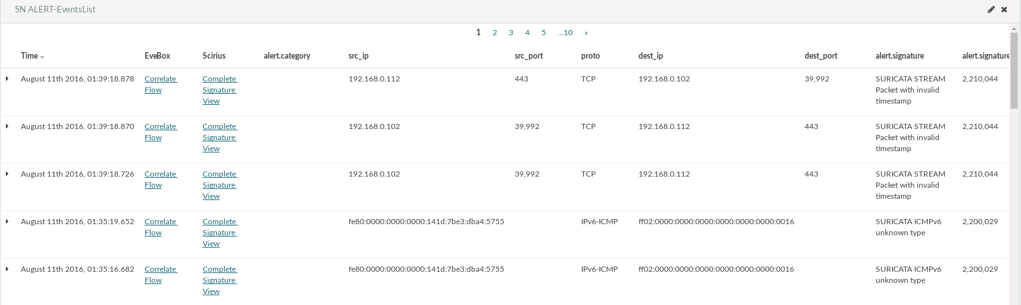Remove the EventsList panel with X icon
Viewport: 1021px width, 305px height.
coord(1005,10)
